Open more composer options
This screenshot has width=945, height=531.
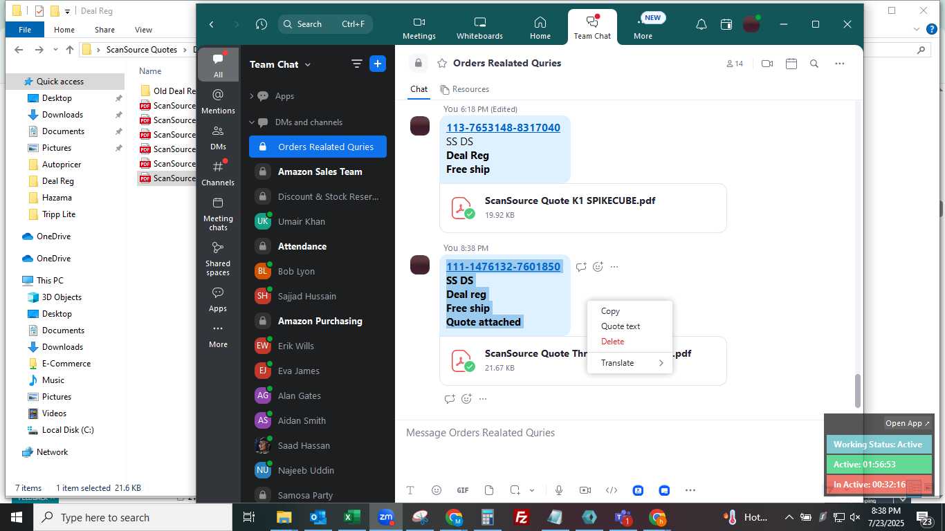690,490
